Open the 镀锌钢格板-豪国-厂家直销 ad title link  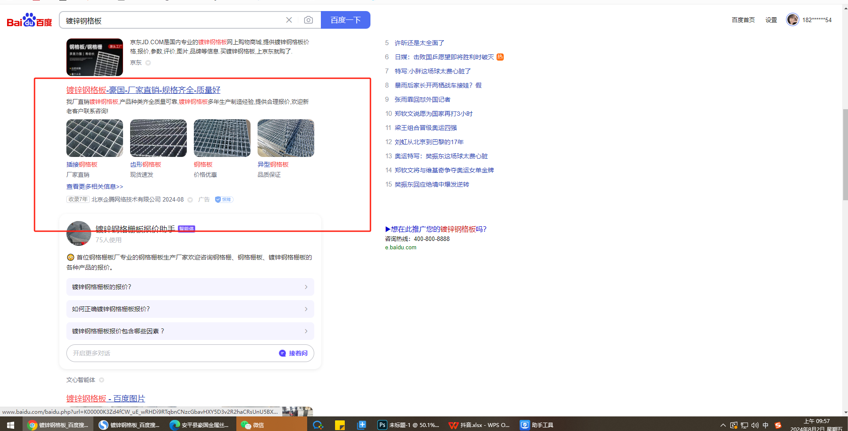[x=143, y=90]
